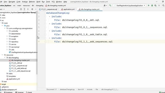The image size is (165, 93).
Task: Open the Window menu
Action: coord(59,2)
